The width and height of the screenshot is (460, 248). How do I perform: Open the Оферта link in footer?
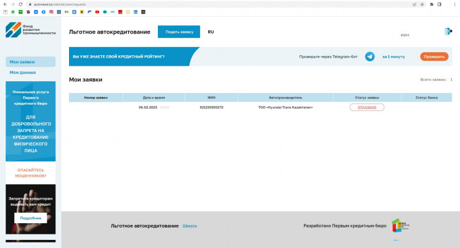pyautogui.click(x=190, y=226)
